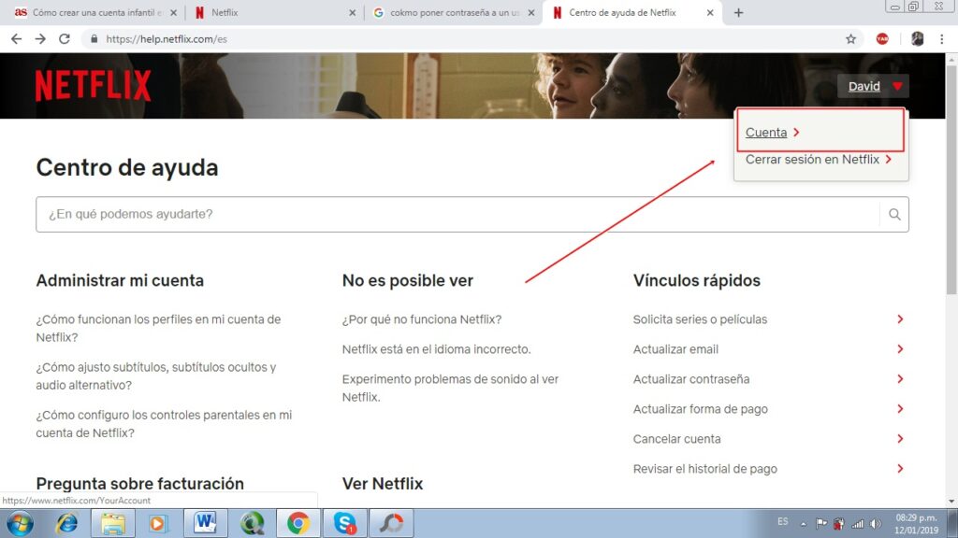Open the Windows Start menu
Screen dimensions: 958x538
[x=21, y=523]
